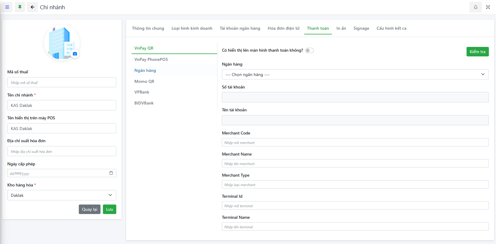Toggle fullscreen with the expand icon

[488, 7]
